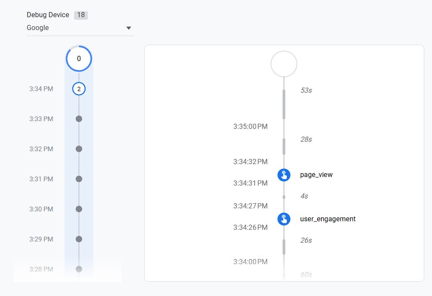Click the 28s gap bar segment
This screenshot has width=432, height=296.
pyautogui.click(x=284, y=146)
